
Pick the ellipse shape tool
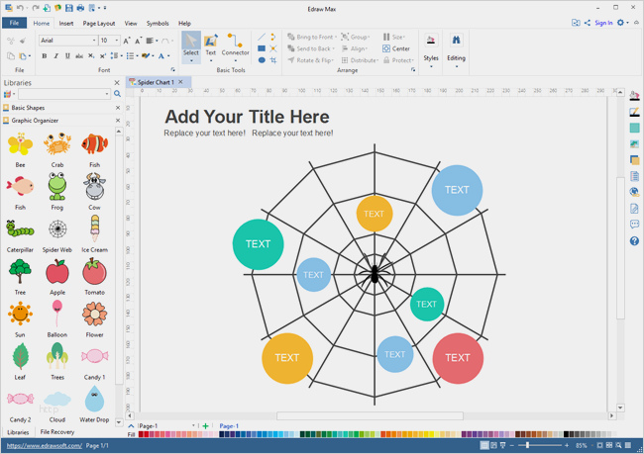coord(262,60)
